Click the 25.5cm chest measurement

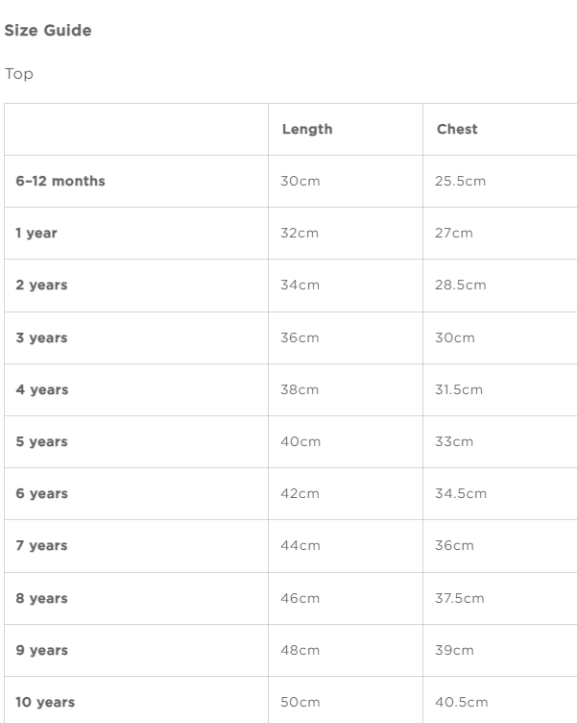(x=460, y=181)
